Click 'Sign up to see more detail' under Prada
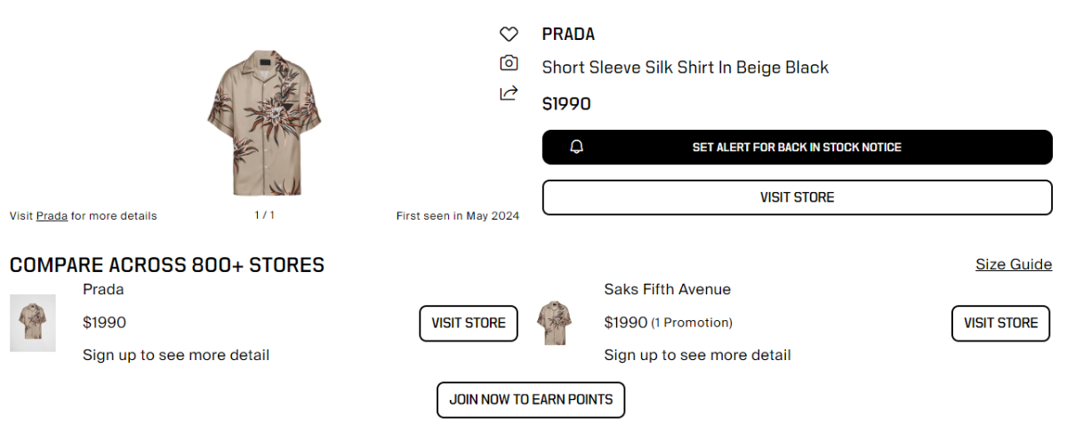This screenshot has width=1067, height=425. pyautogui.click(x=176, y=356)
